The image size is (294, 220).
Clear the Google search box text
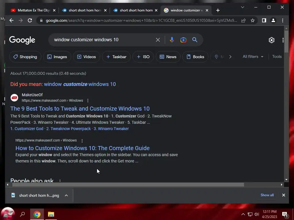click(158, 40)
